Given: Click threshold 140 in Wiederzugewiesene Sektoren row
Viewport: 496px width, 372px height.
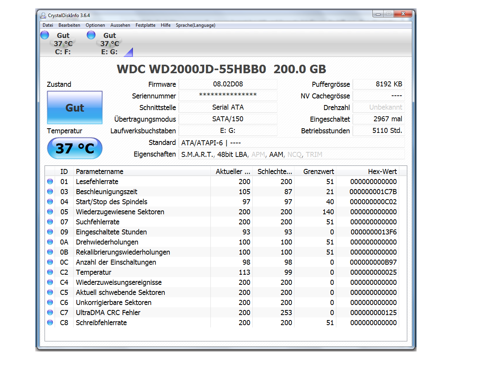Looking at the screenshot, I should coord(328,212).
